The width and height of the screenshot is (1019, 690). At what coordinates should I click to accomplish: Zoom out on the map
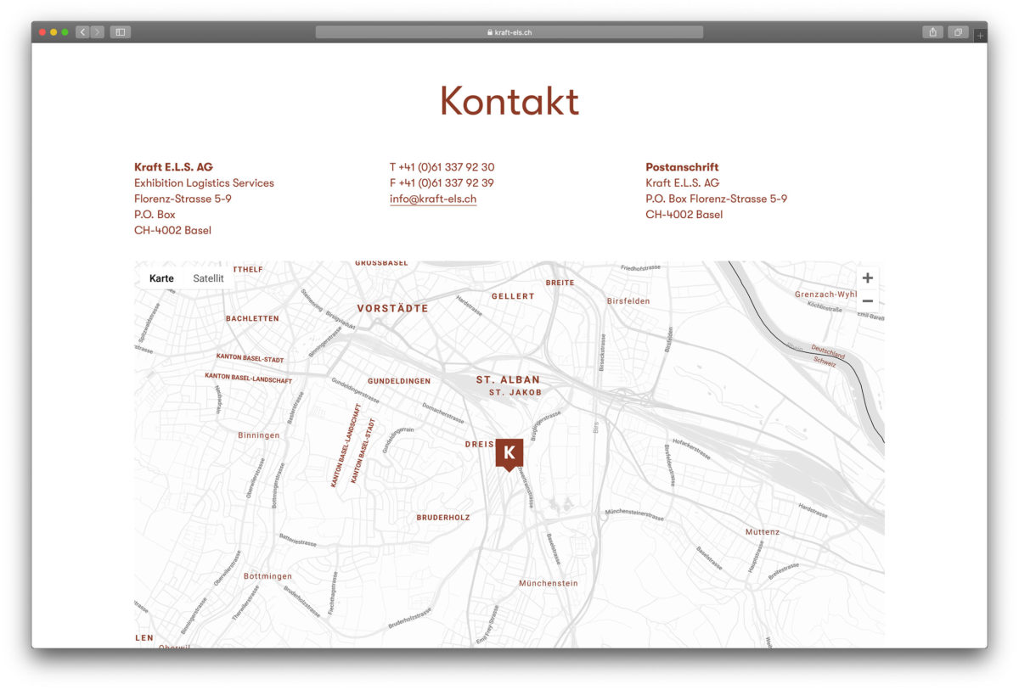867,301
